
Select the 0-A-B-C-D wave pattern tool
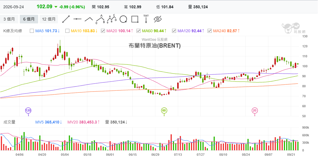click(112, 19)
